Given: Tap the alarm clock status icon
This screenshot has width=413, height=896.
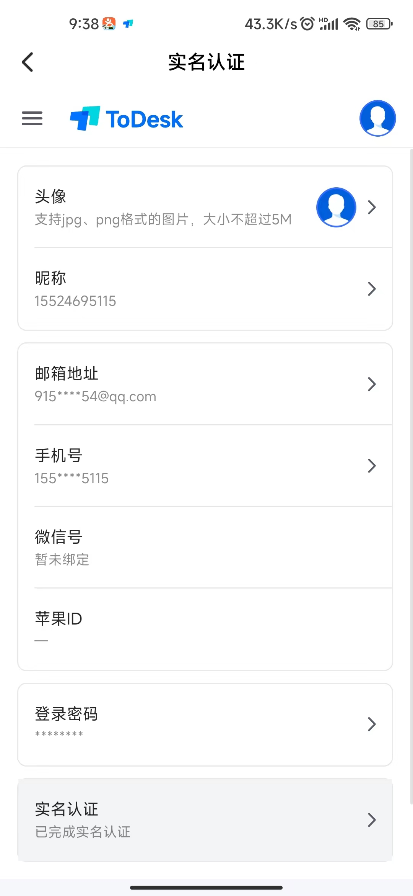Looking at the screenshot, I should point(307,24).
